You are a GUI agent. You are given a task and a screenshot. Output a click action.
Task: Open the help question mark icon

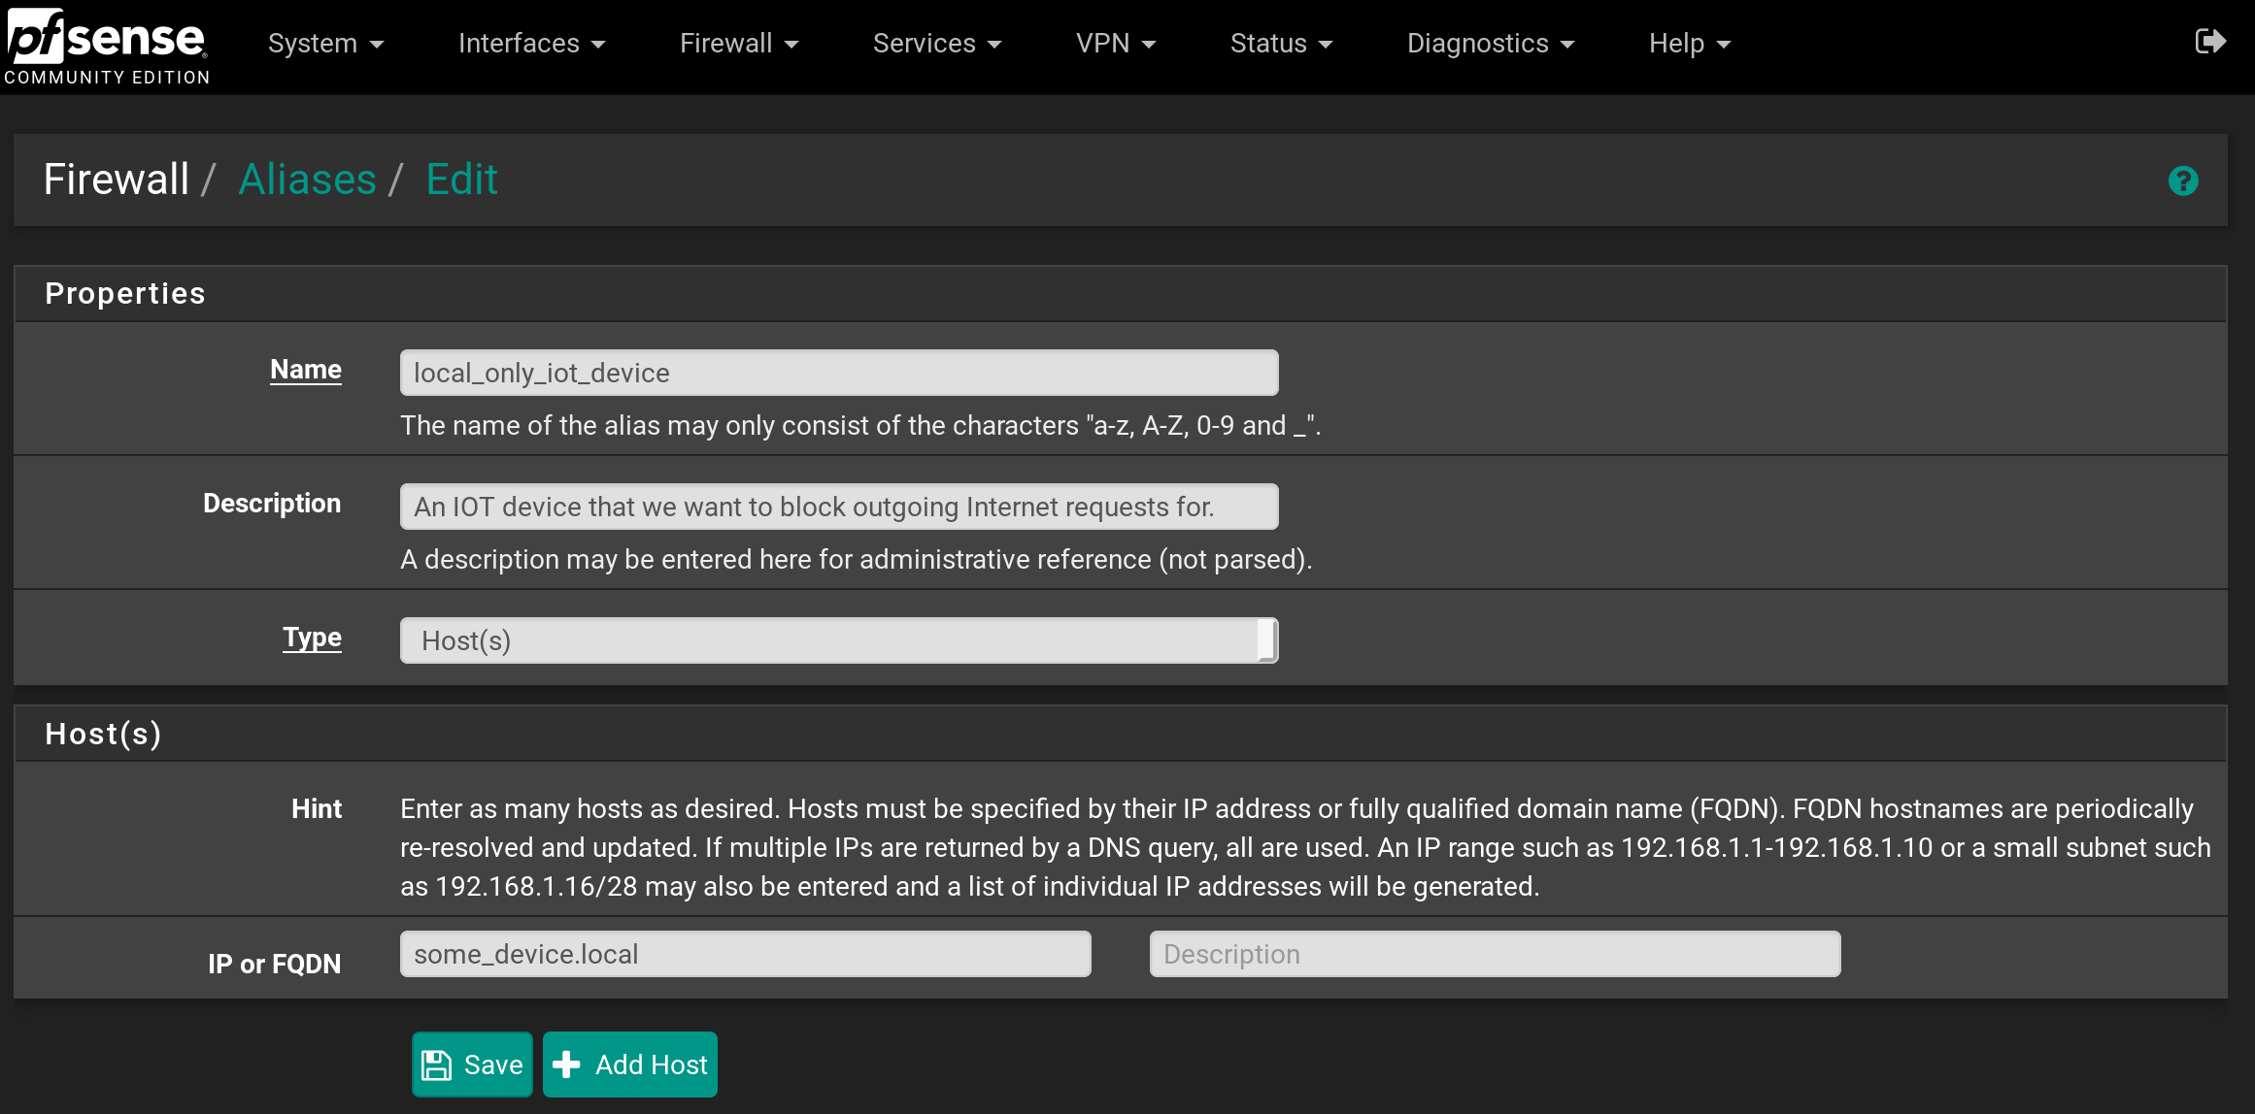[x=2182, y=180]
